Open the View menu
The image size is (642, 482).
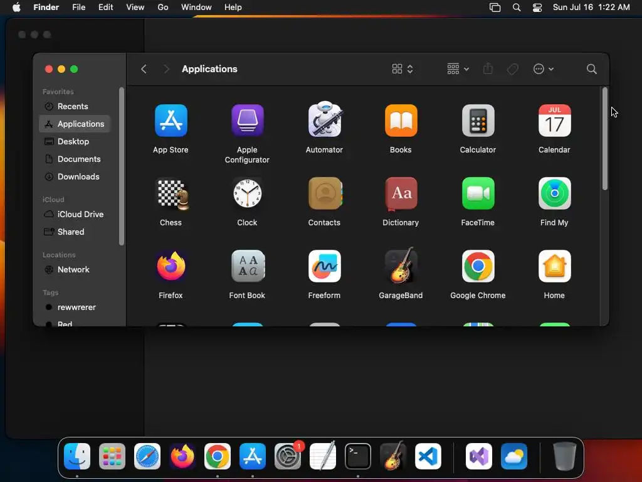pos(135,8)
